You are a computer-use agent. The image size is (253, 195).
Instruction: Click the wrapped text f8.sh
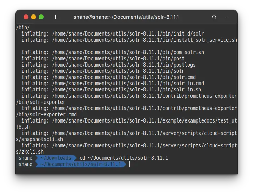pyautogui.click(x=23, y=127)
